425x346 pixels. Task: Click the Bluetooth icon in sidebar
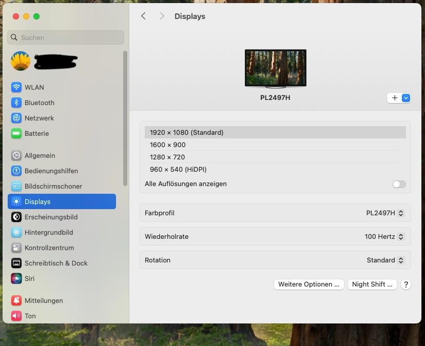coord(16,103)
